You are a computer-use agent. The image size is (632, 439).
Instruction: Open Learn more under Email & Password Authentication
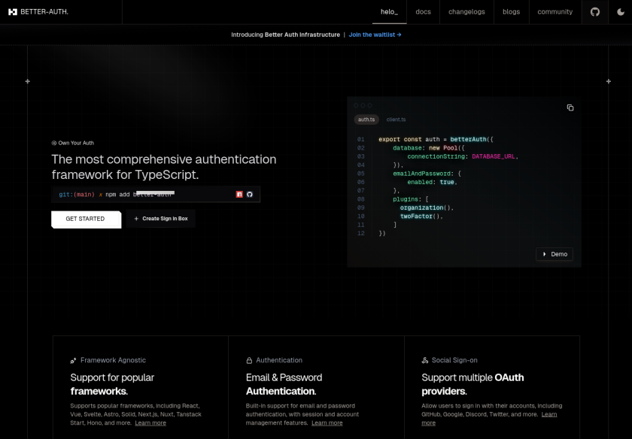tap(327, 423)
